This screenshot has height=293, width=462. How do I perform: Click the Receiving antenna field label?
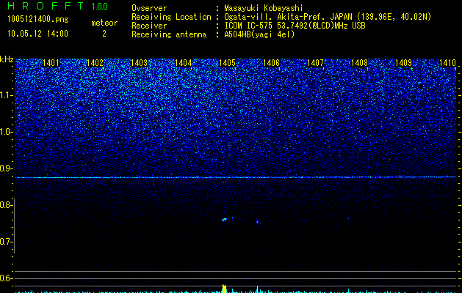coord(169,34)
